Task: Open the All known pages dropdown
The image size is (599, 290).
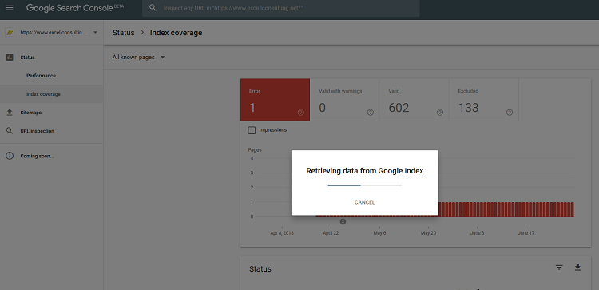Action: tap(138, 58)
